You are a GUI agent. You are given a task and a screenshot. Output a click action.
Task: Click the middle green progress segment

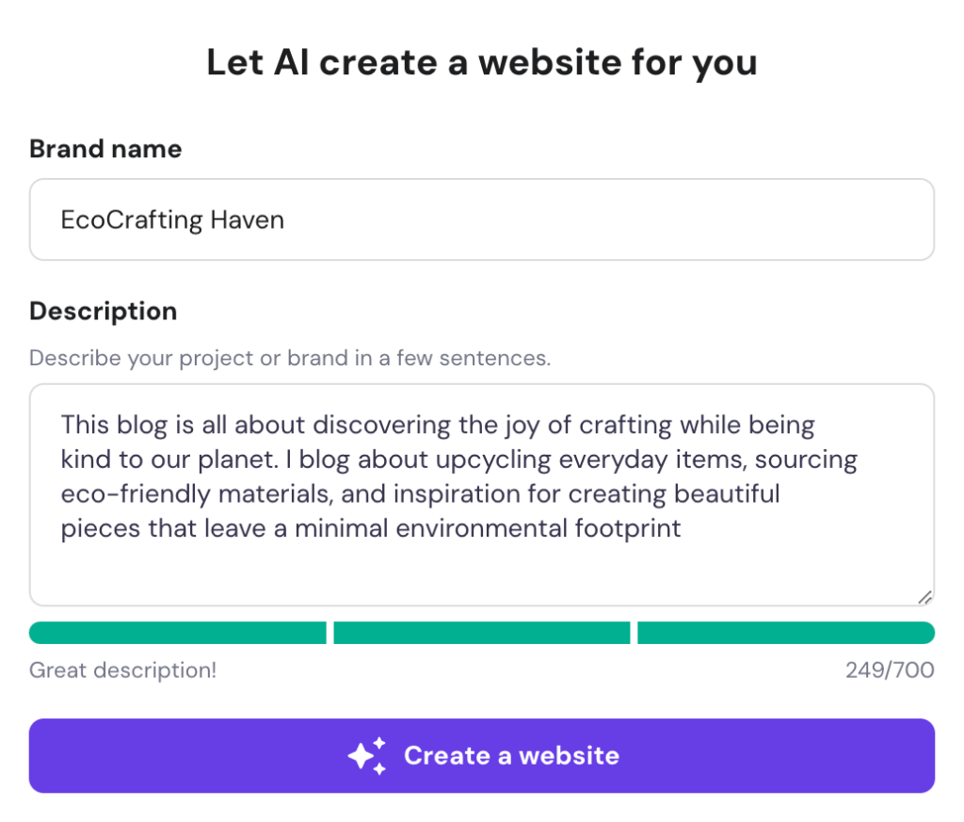[481, 632]
